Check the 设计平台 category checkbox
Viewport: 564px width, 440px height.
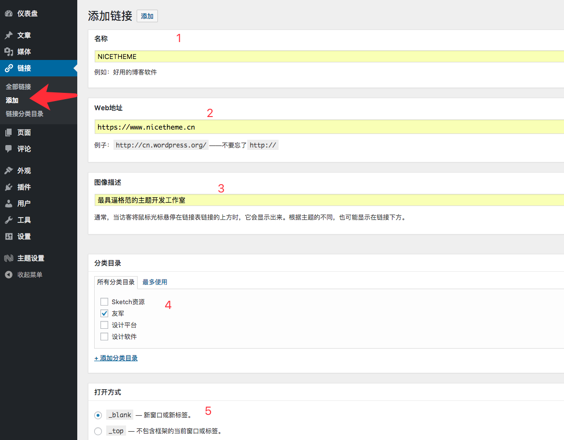pyautogui.click(x=104, y=325)
